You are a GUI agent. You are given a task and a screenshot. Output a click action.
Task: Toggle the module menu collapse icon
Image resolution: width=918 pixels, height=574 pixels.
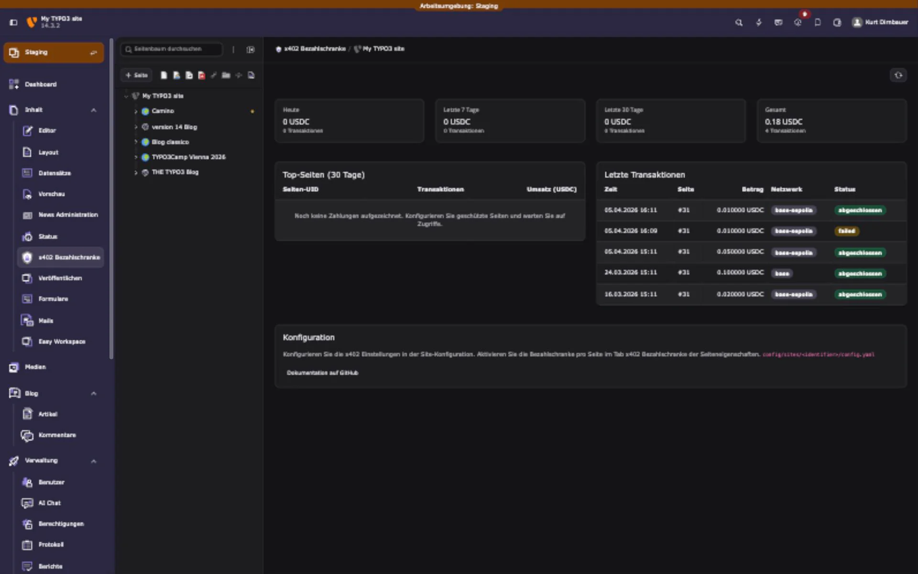coord(13,22)
